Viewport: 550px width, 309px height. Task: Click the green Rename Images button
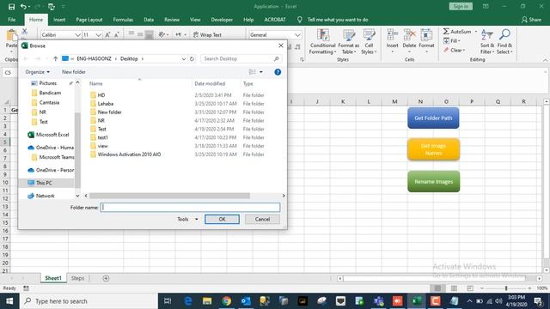click(433, 181)
